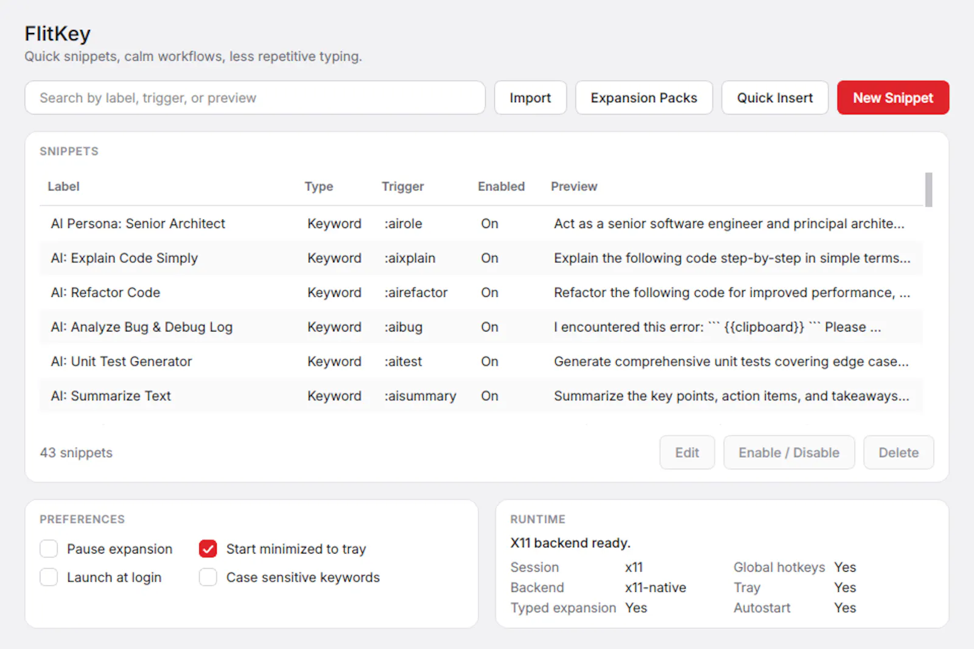Viewport: 974px width, 649px height.
Task: Click preview text starting 'Act as a senior'
Action: 729,224
